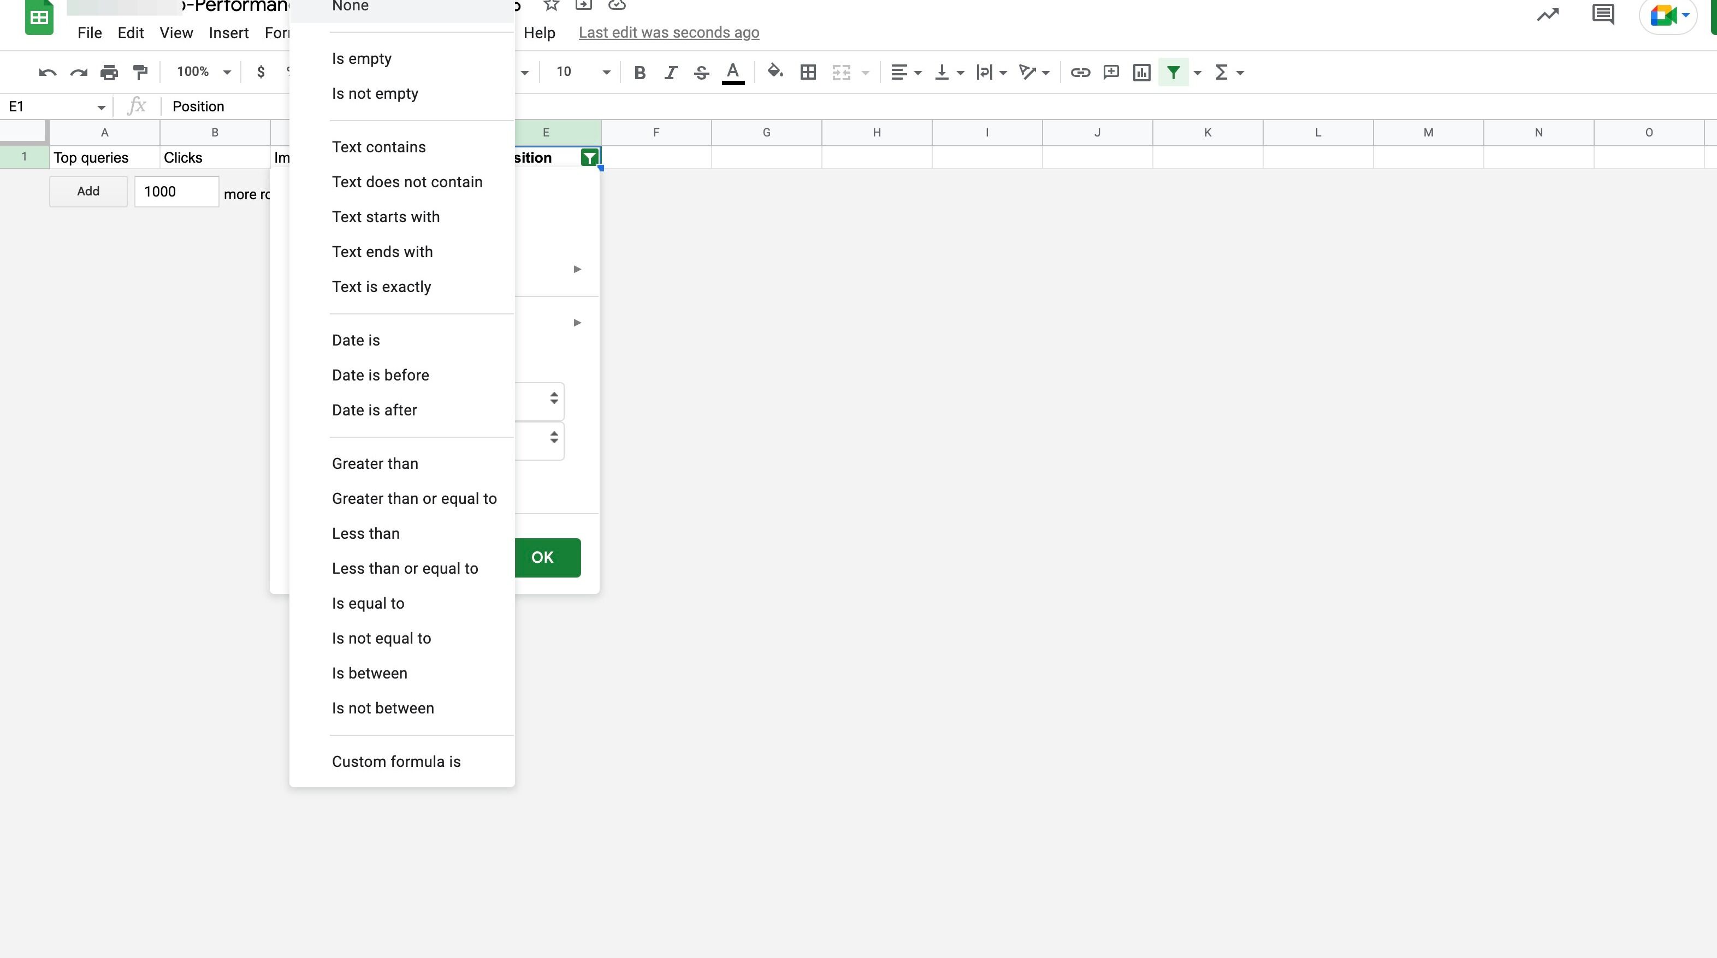
Task: Expand Name box dropdown arrow
Action: (100, 107)
